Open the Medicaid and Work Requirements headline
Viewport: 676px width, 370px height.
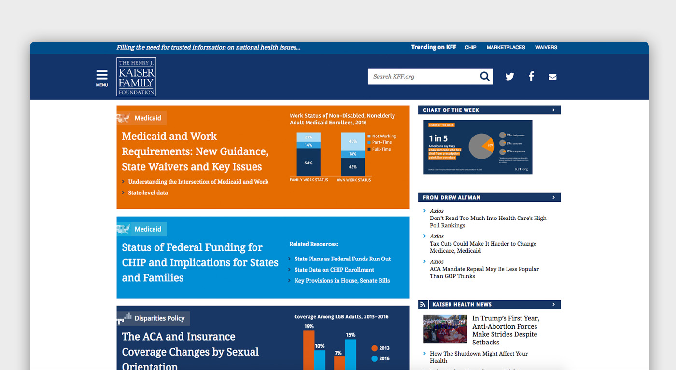click(x=195, y=151)
